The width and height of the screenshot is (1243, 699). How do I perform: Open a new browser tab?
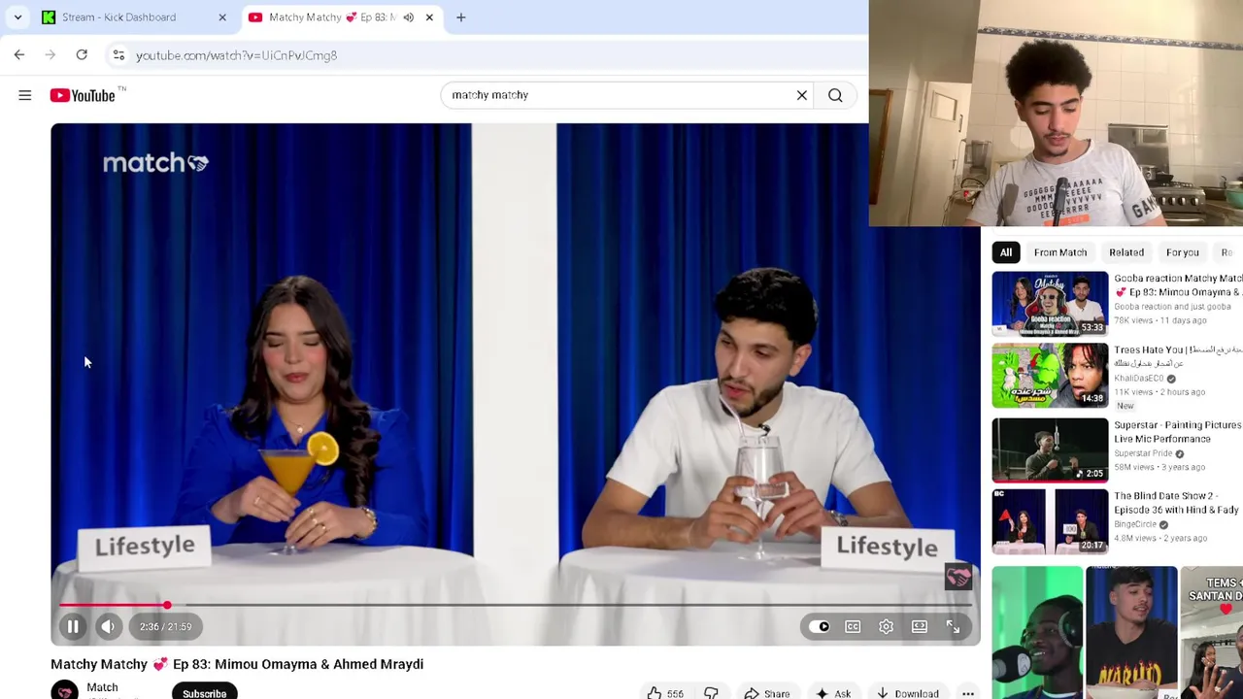tap(461, 17)
